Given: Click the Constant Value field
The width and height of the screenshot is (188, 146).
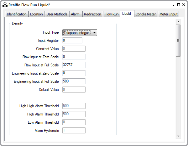Looking at the screenshot, I should [x=74, y=49].
